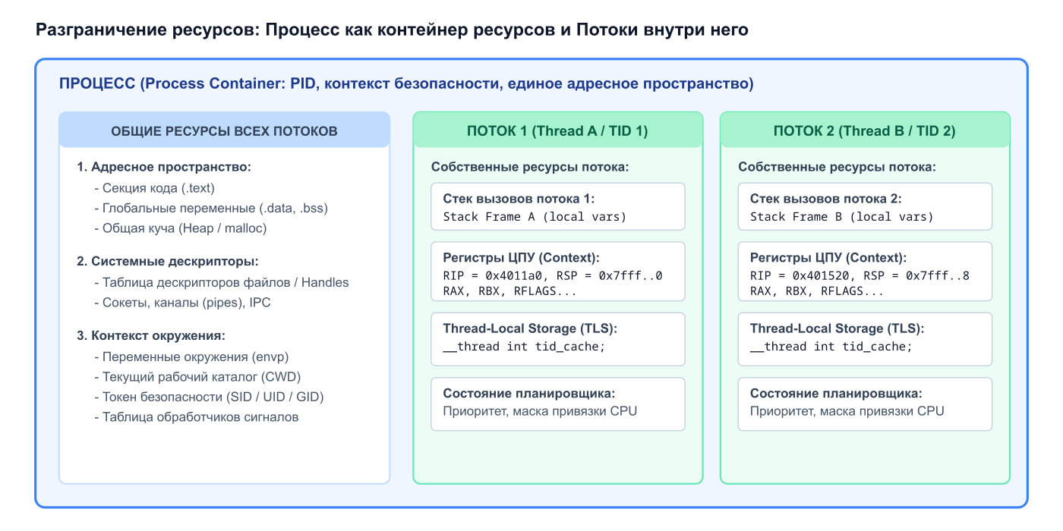Click "__thread int tid_cache;" in ПОТОК 2
1063x531 pixels.
coord(831,347)
